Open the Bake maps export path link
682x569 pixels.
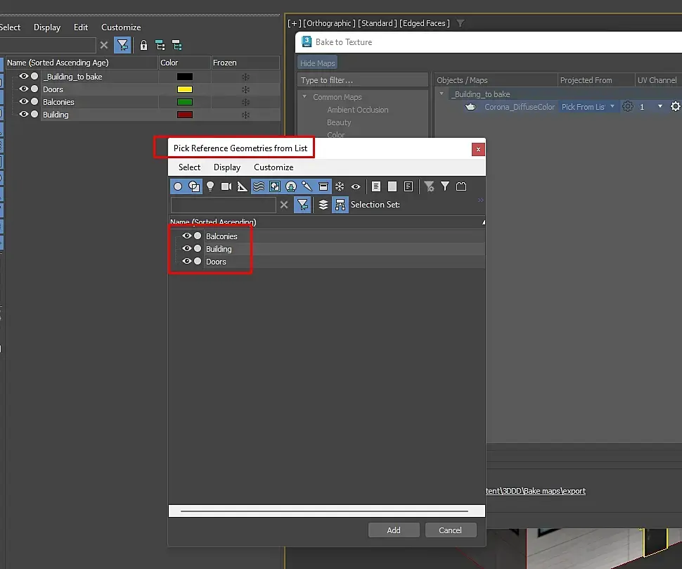tap(536, 491)
